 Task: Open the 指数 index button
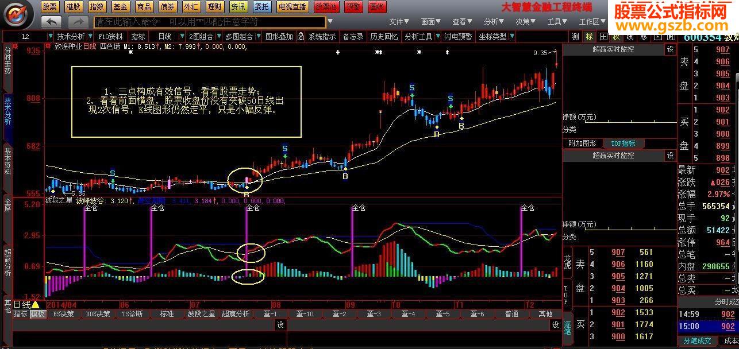pyautogui.click(x=97, y=7)
